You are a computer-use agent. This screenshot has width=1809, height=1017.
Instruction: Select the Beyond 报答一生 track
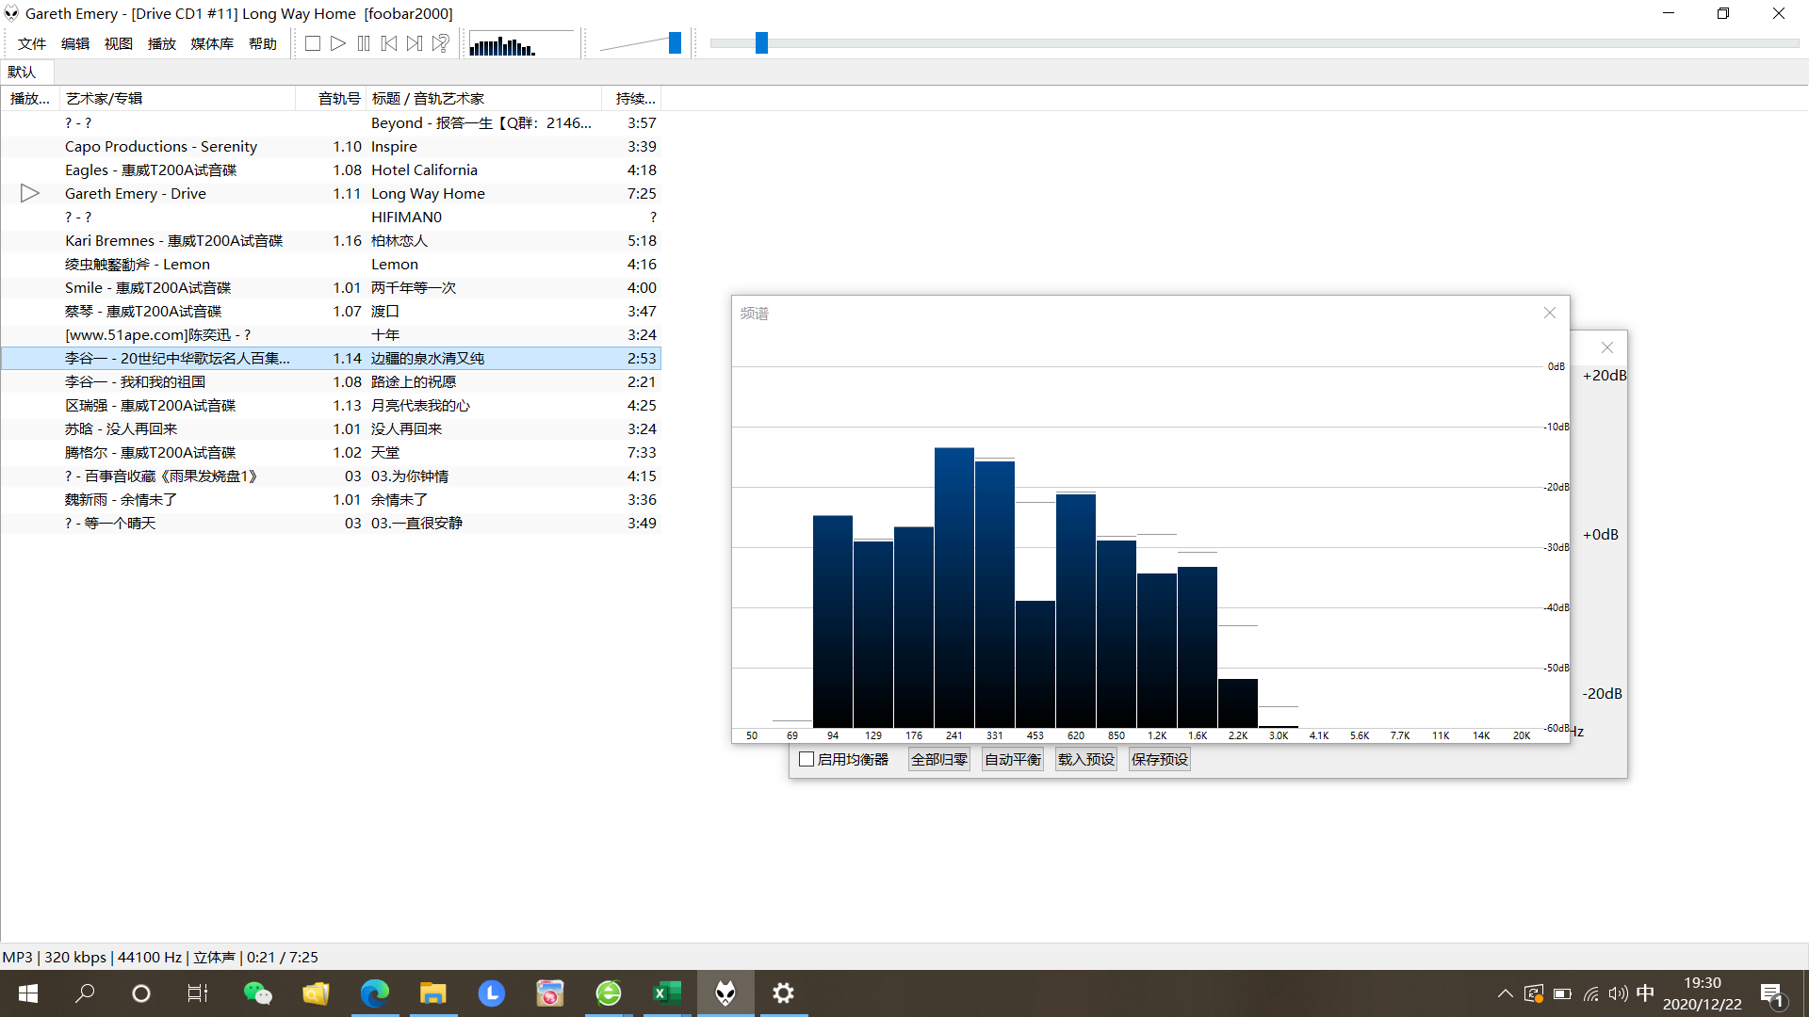point(331,122)
